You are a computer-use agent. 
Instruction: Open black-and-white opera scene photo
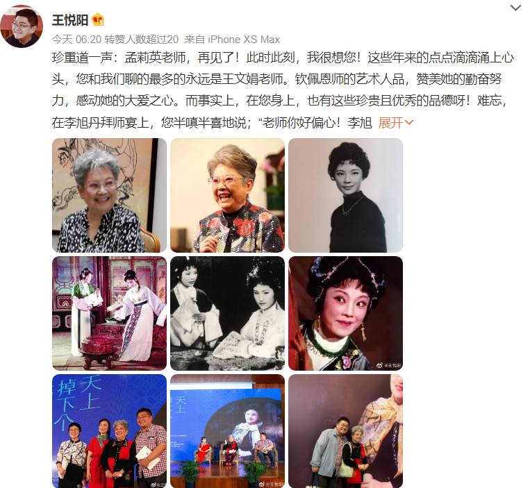coord(227,313)
